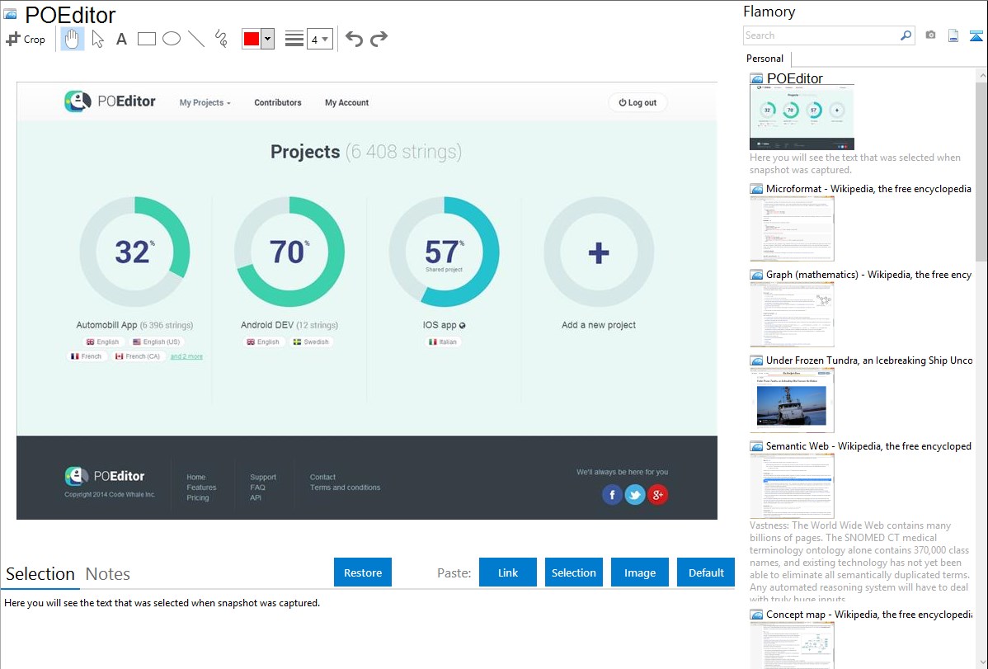988x669 pixels.
Task: Select the freehand scribble tool
Action: pyautogui.click(x=221, y=39)
